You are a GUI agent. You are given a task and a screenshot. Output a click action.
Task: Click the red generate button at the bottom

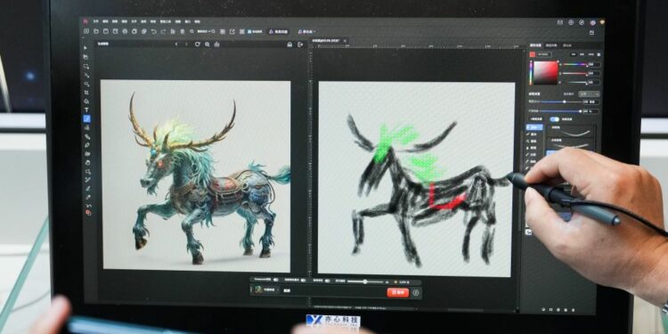click(x=398, y=292)
